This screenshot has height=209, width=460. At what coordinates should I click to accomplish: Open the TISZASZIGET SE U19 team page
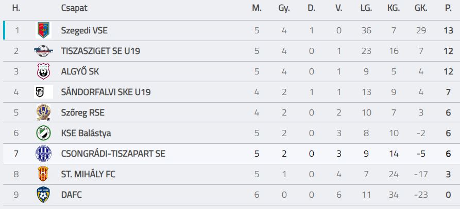[x=100, y=51]
